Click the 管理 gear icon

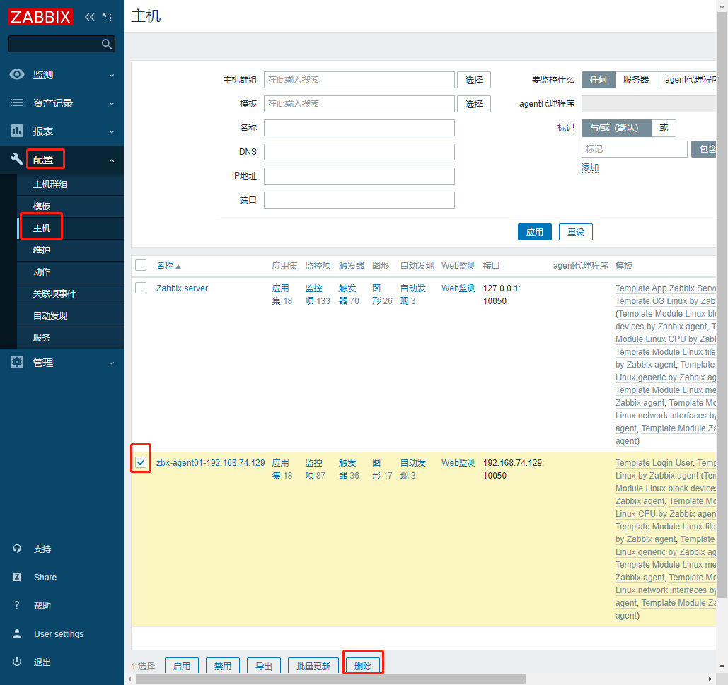pos(17,363)
